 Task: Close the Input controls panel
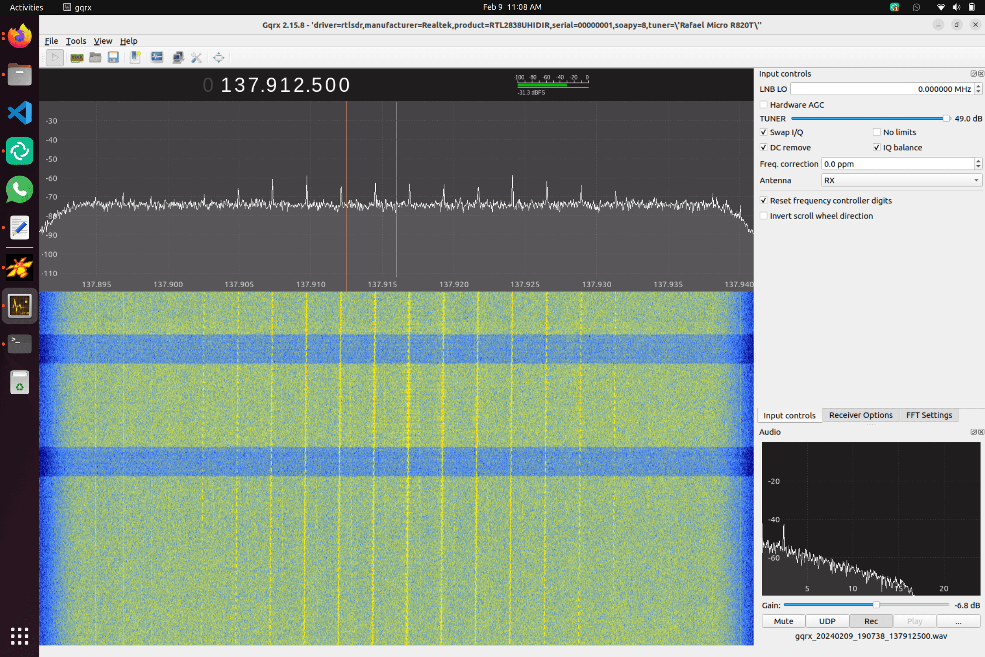point(981,73)
